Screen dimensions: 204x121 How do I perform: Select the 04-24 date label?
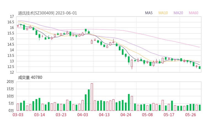pyautogui.click(x=125, y=115)
